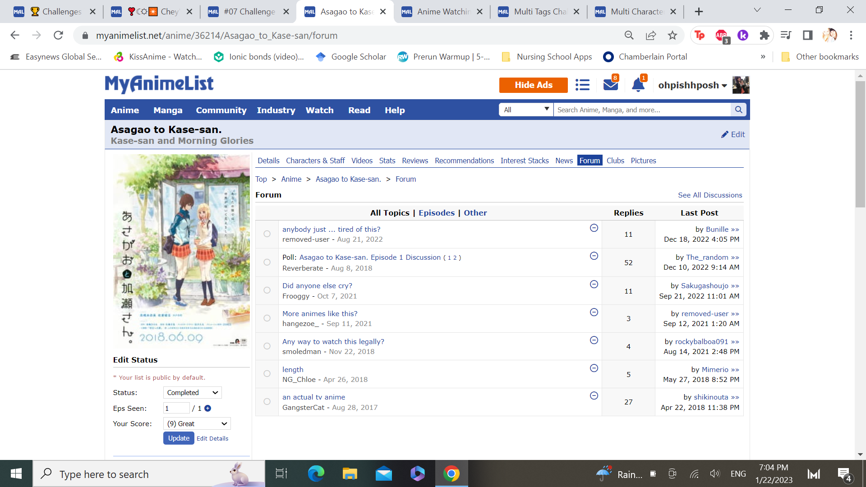The width and height of the screenshot is (866, 487).
Task: Switch to the Interest Stacks tab
Action: pos(525,161)
